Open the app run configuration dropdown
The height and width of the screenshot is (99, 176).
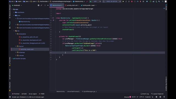pos(95,1)
